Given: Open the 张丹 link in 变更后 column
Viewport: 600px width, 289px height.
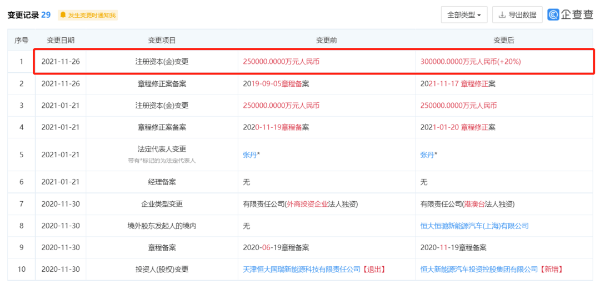Looking at the screenshot, I should pyautogui.click(x=427, y=155).
